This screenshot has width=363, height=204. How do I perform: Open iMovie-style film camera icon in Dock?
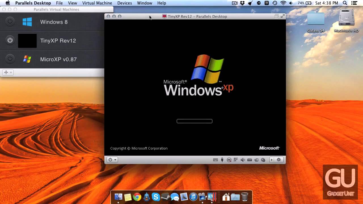(202, 197)
